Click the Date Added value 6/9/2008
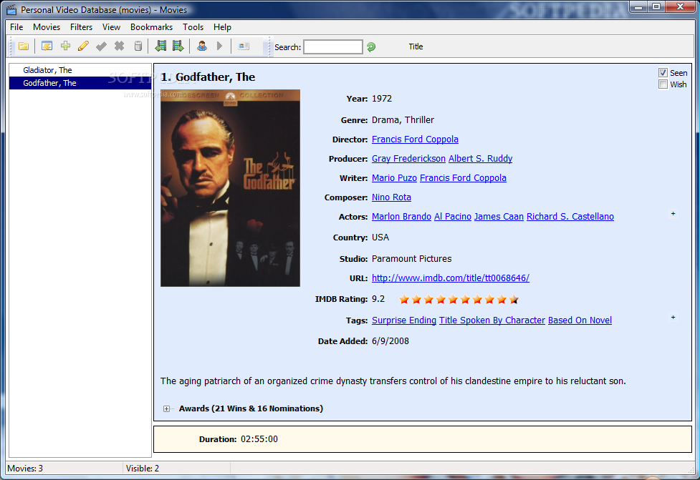 (390, 341)
